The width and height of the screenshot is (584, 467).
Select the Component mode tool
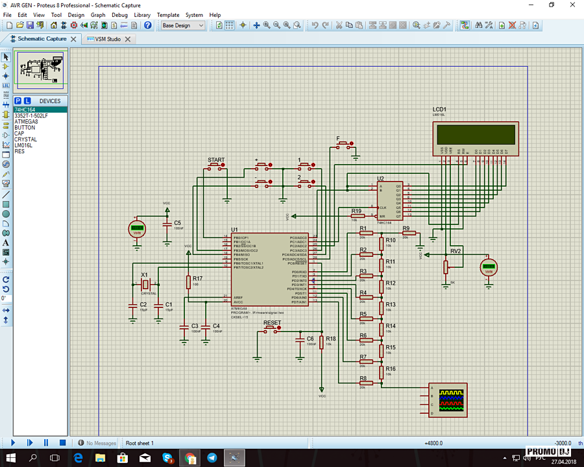(6, 67)
